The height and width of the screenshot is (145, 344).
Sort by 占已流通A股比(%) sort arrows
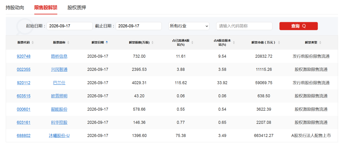192,43
